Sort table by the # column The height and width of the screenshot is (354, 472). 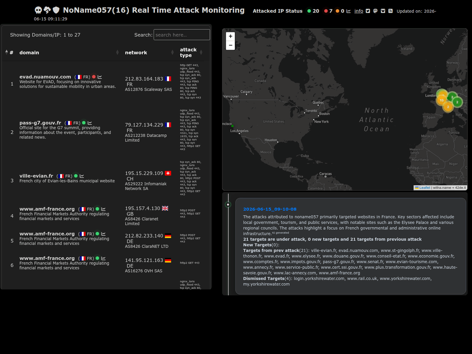coord(9,52)
